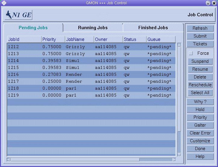The height and width of the screenshot is (167, 218).
Task: Click the Resume button
Action: click(200, 69)
